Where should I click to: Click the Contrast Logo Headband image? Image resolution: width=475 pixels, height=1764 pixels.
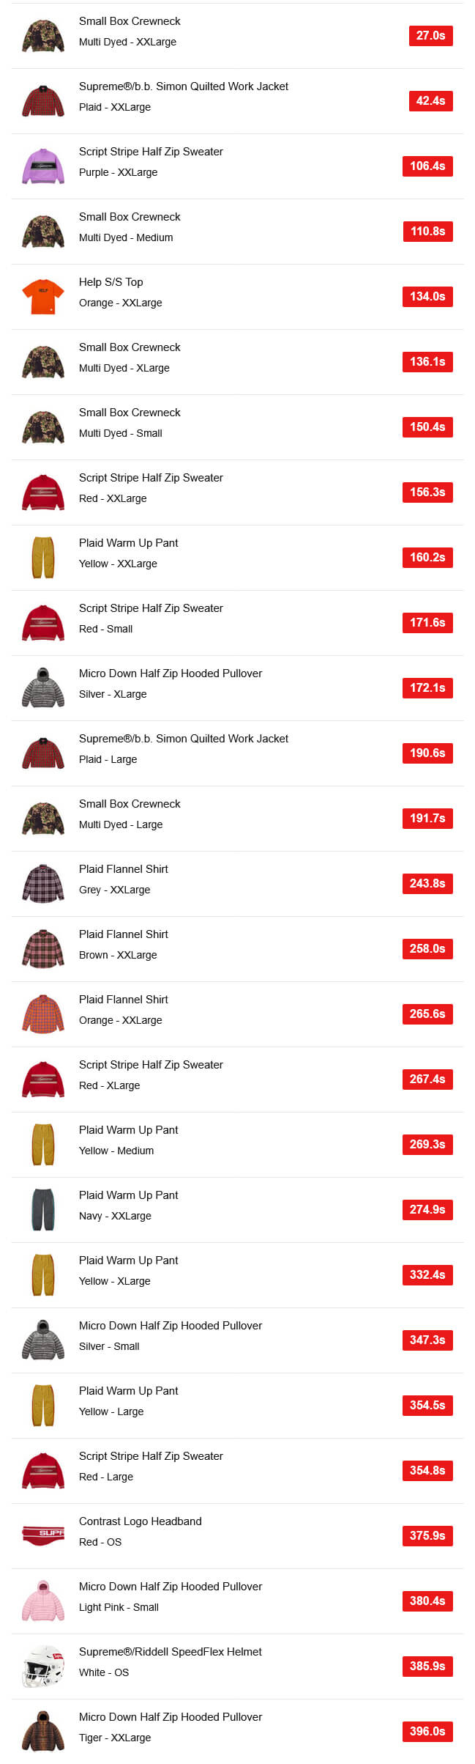click(43, 1535)
